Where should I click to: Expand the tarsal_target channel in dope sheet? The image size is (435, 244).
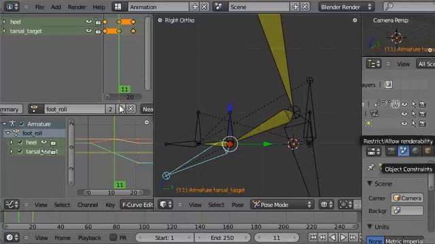click(x=4, y=30)
